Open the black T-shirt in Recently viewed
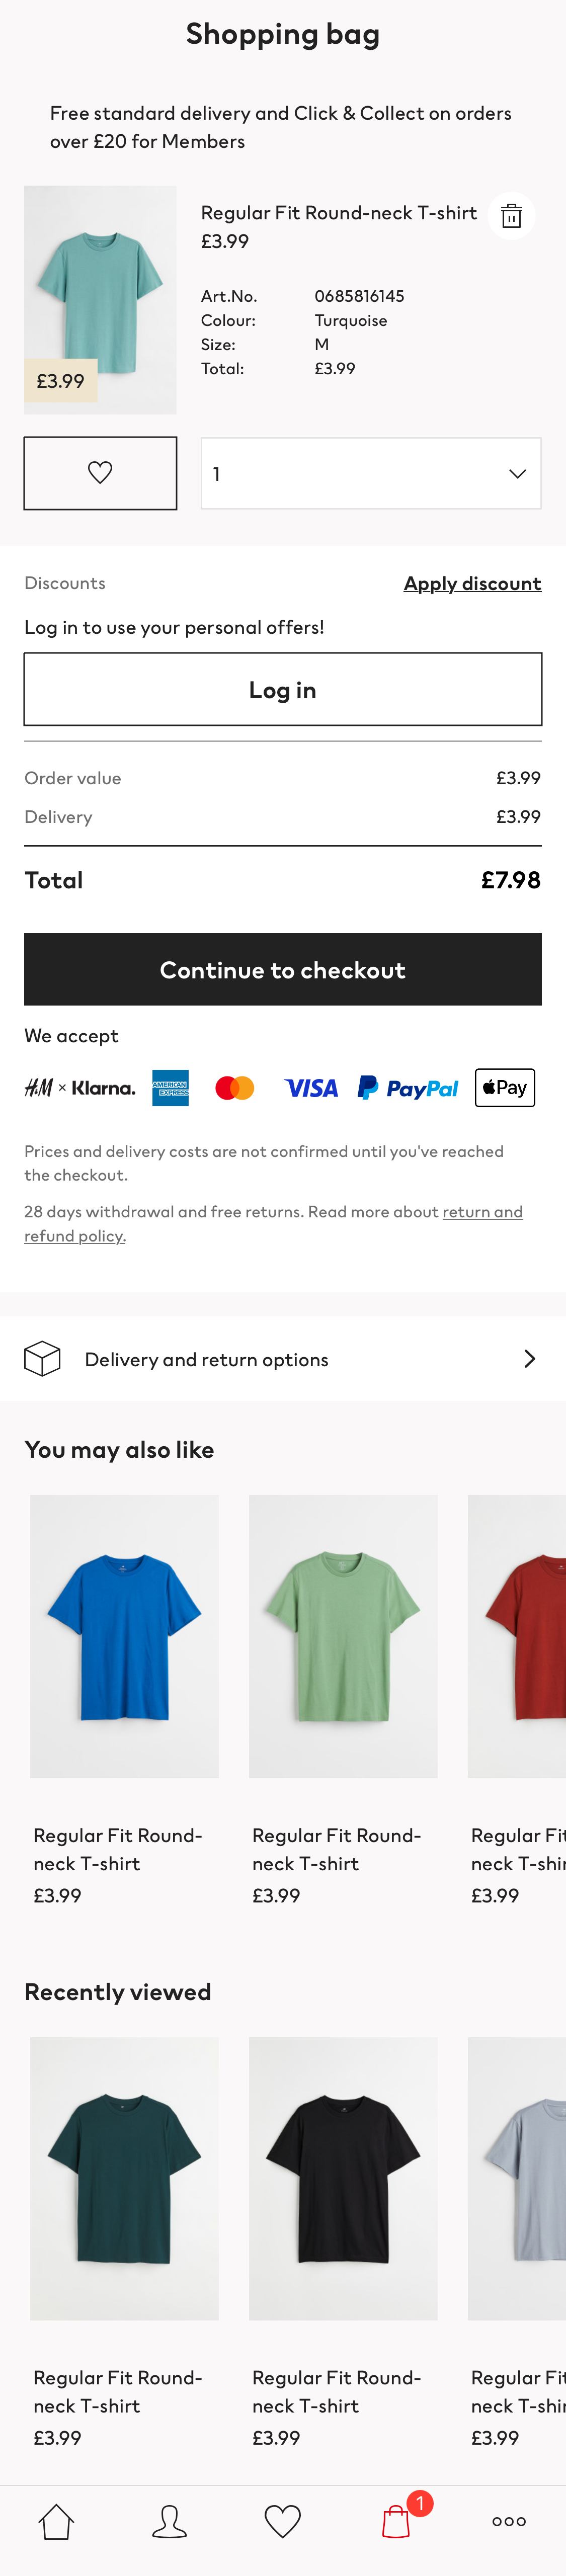This screenshot has height=2576, width=566. coord(343,2179)
